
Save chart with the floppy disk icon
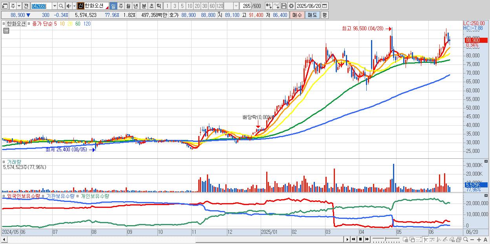pyautogui.click(x=284, y=6)
